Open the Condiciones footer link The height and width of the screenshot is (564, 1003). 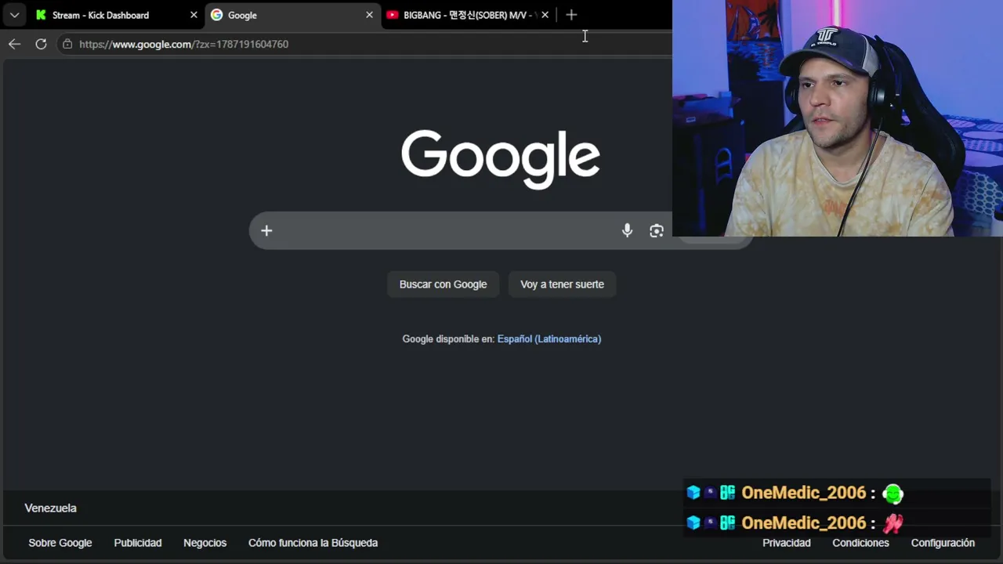860,543
